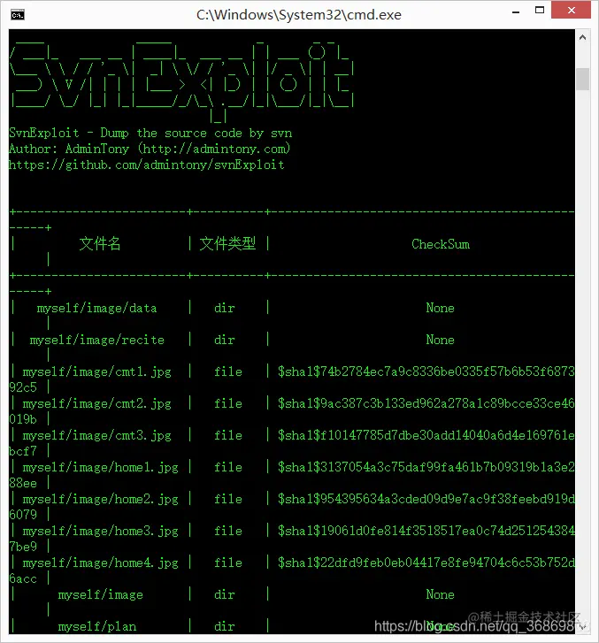Click the myself/plan directory entry
The width and height of the screenshot is (599, 643).
[97, 626]
